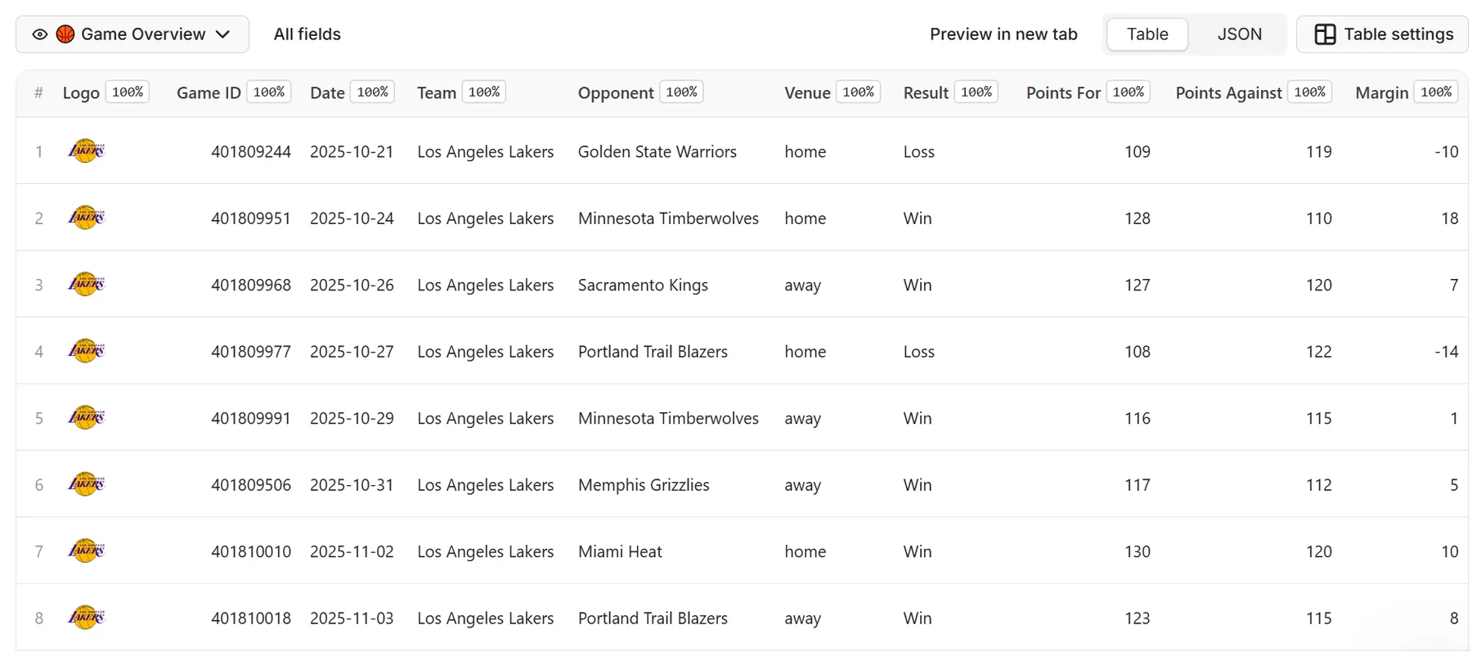Click the Points For column header

click(x=1063, y=93)
